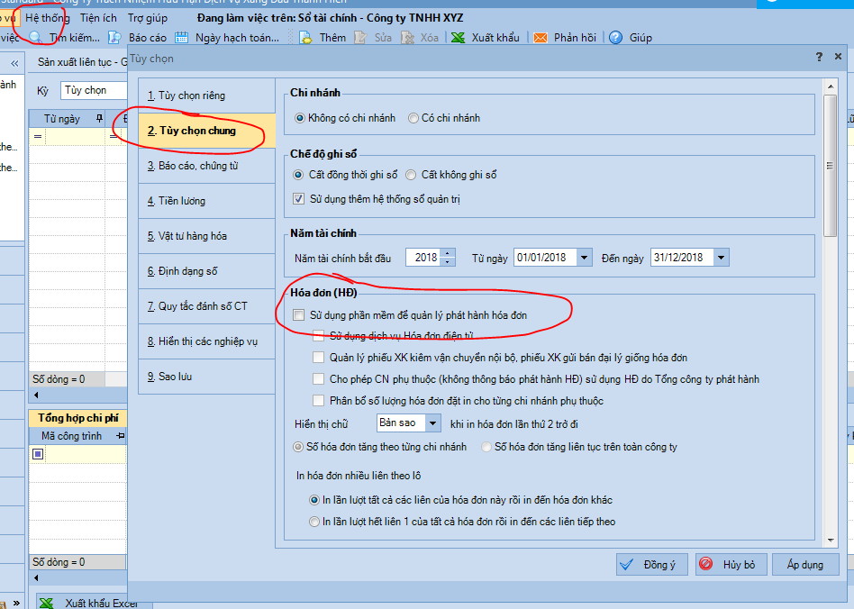Click the Thêm add icon
Viewport: 854px width, 609px height.
[x=305, y=38]
